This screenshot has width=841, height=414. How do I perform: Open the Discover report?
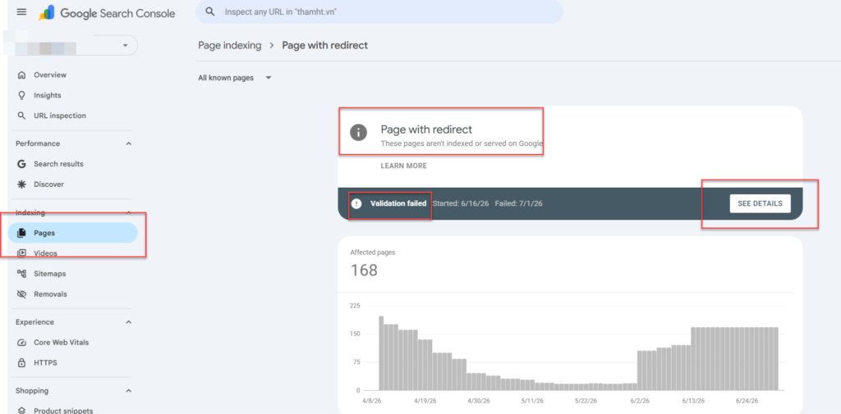coord(48,184)
